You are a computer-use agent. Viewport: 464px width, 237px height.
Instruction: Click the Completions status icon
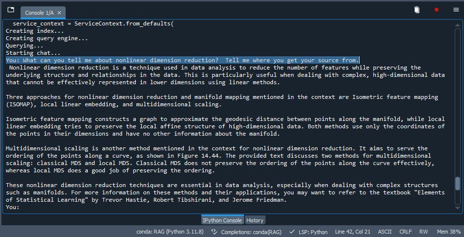coord(214,232)
